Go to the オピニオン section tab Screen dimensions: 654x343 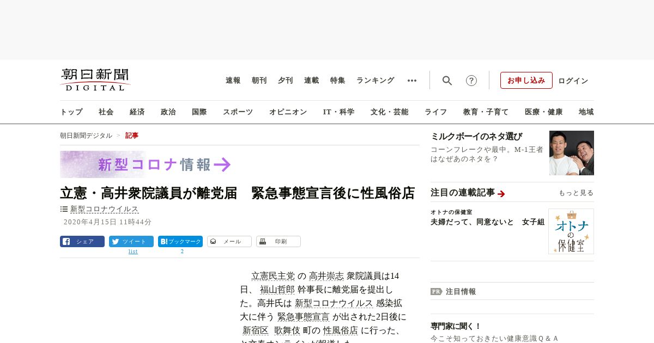click(288, 112)
